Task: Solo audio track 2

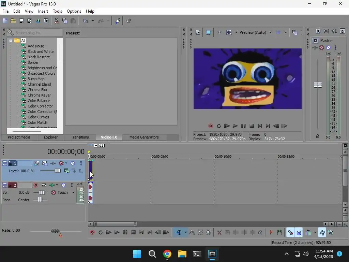Action: 72,185
